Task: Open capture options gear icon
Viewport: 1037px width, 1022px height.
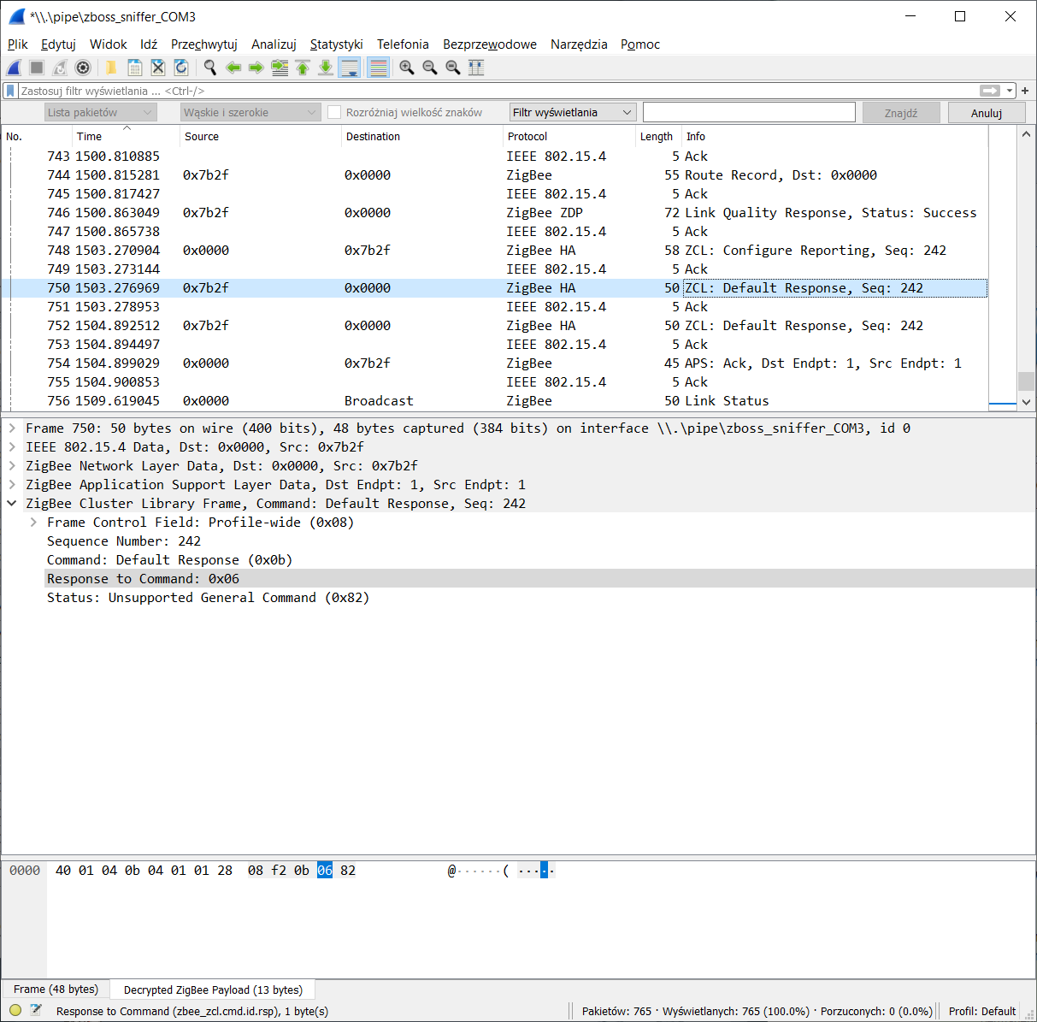Action: 83,68
